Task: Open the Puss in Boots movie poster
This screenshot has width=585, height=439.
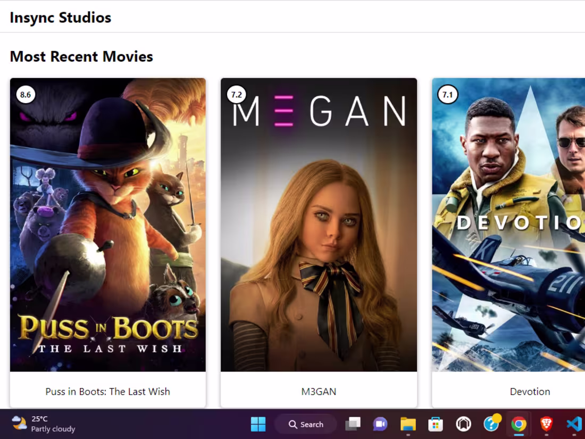Action: pos(107,226)
